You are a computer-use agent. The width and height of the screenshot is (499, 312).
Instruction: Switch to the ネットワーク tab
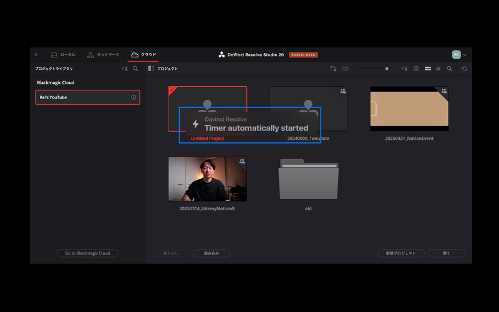103,55
